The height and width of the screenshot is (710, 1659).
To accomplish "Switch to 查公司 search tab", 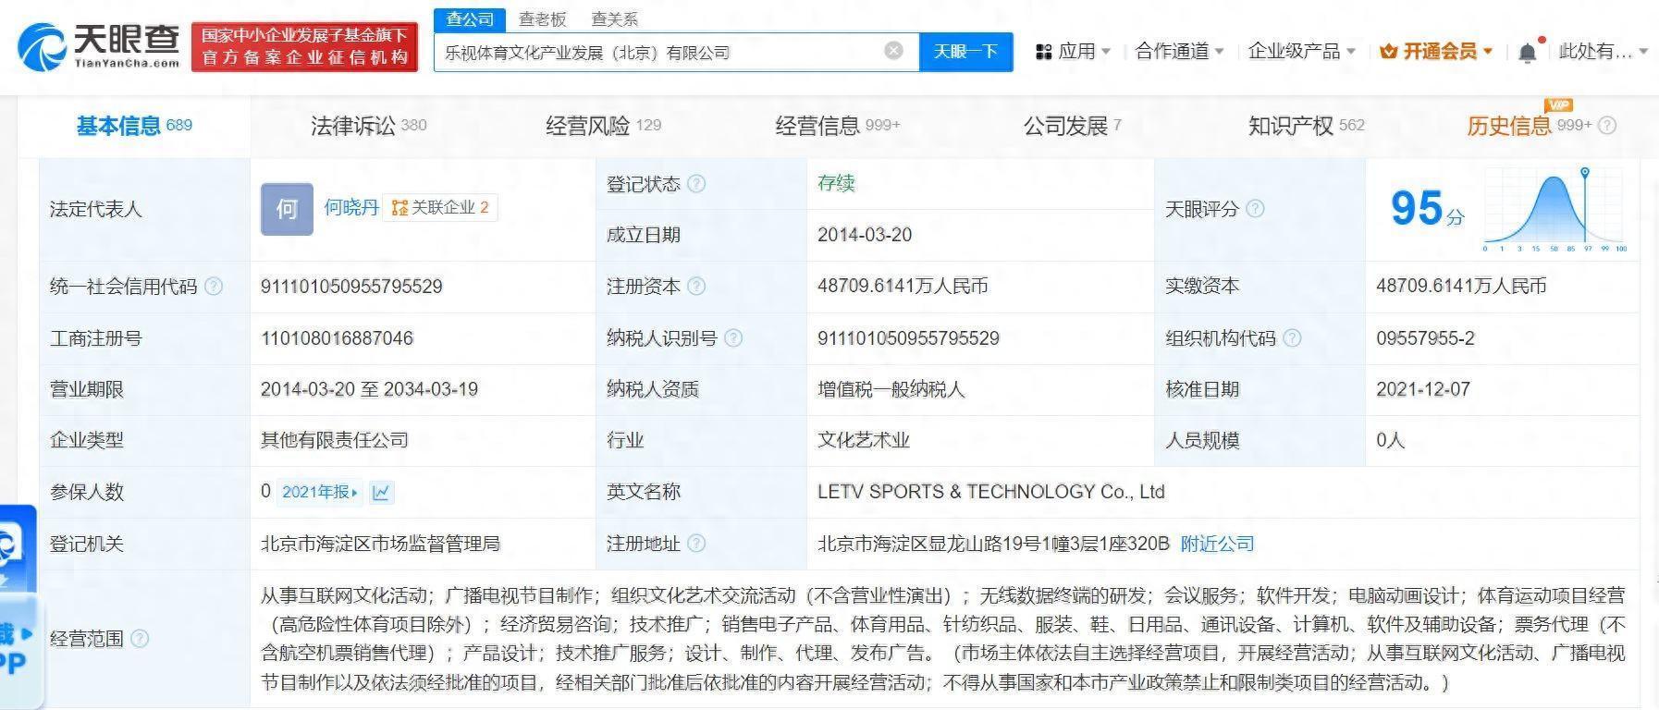I will tap(470, 19).
